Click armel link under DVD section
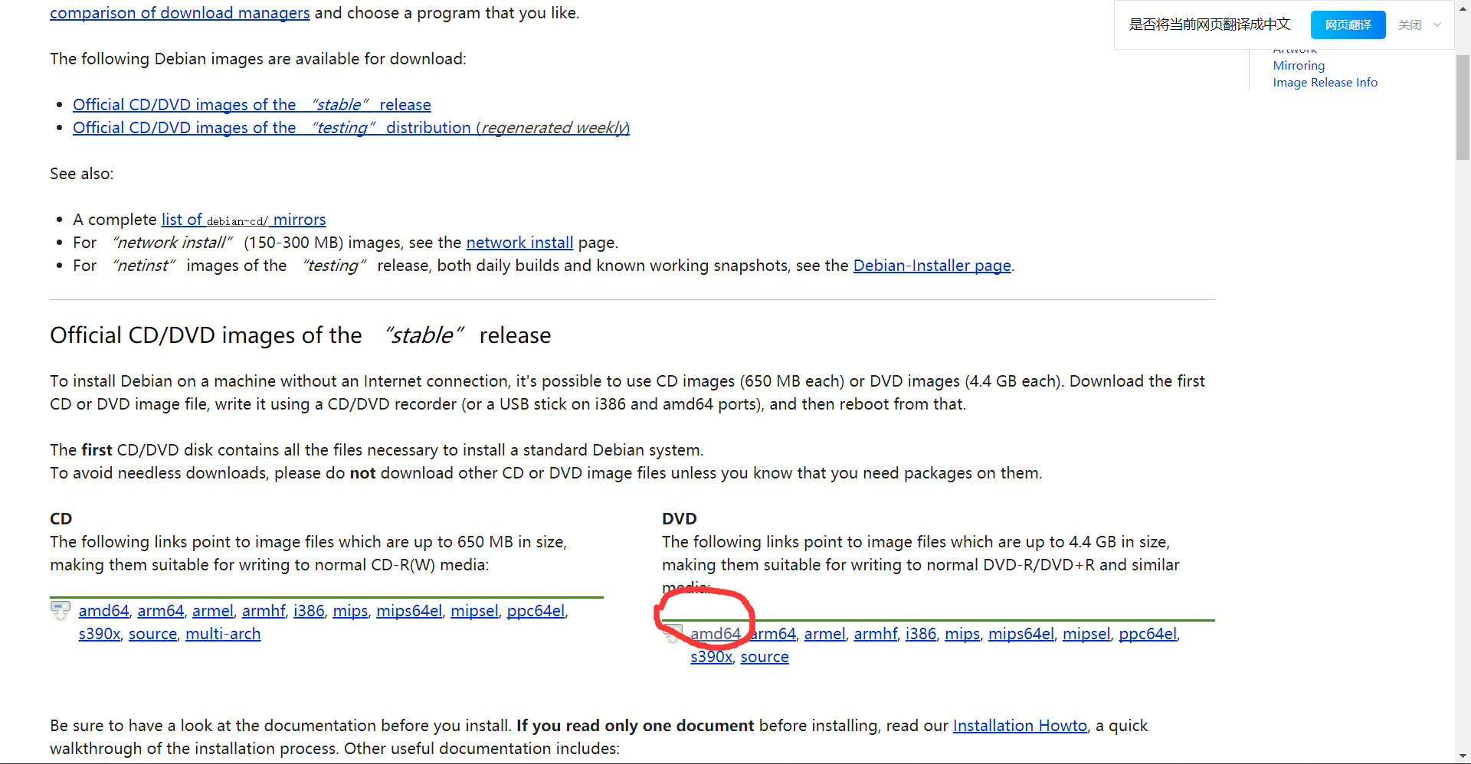 point(825,634)
